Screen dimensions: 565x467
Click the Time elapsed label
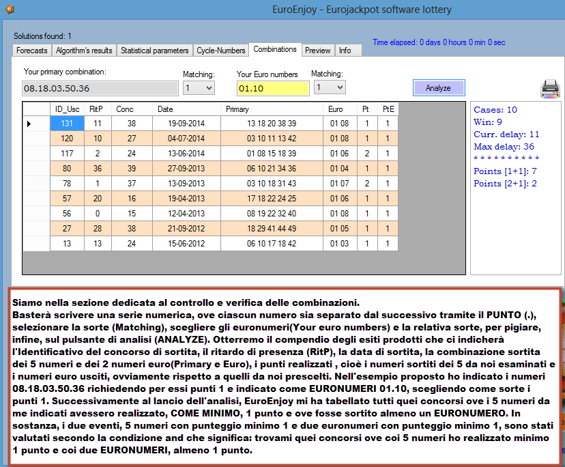439,42
